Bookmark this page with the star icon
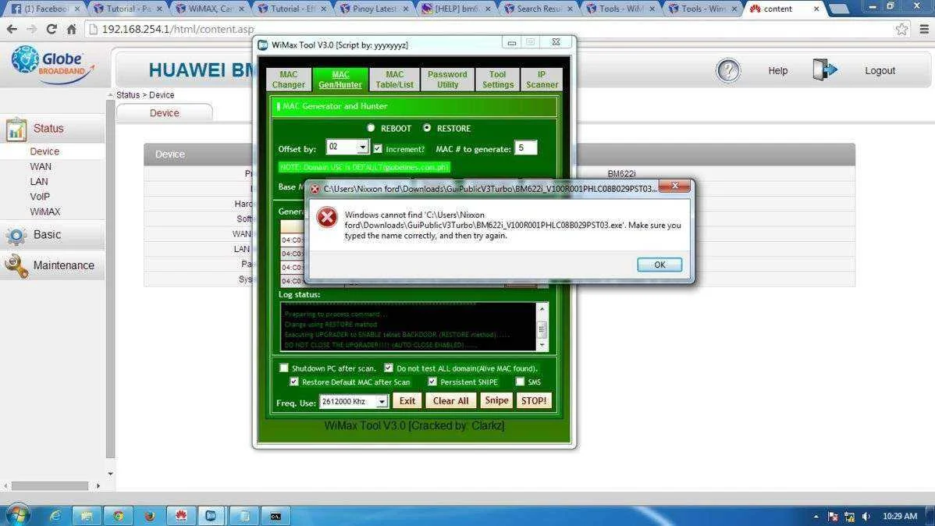 [x=901, y=29]
